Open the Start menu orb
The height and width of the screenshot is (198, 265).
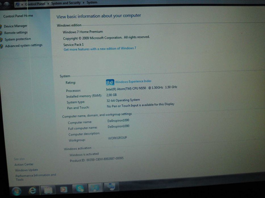pos(16,191)
